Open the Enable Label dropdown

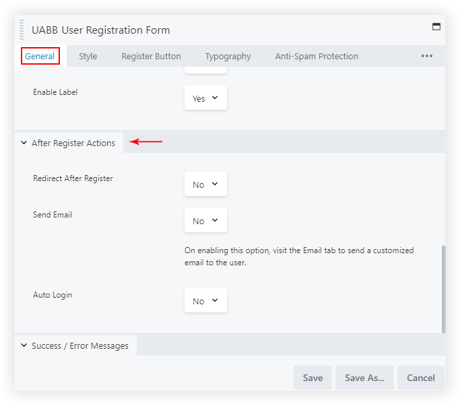click(x=205, y=98)
